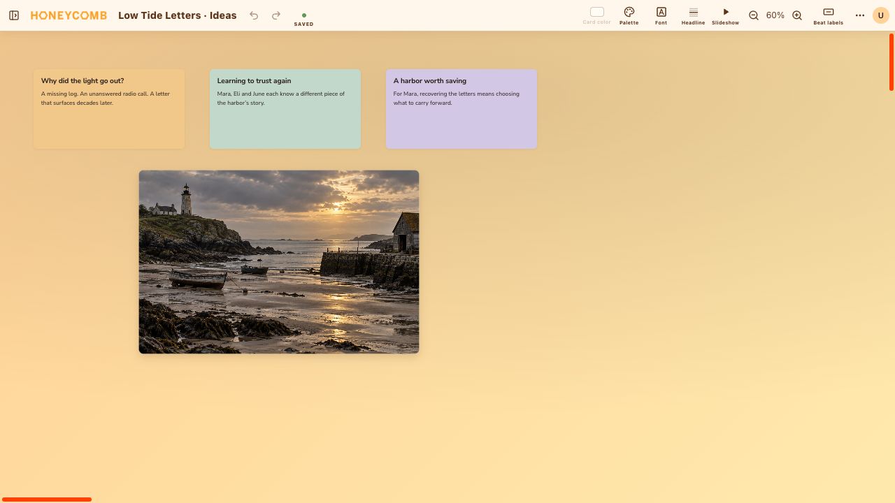Click text 'A missing log. An unanswered radio call'
Screen dimensions: 895x503
94,94
